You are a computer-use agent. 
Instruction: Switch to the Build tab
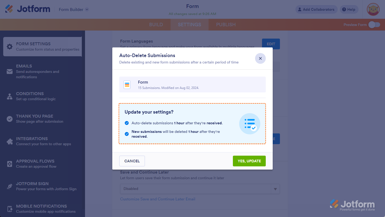[156, 24]
